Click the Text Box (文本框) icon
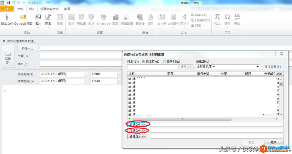This screenshot has height=154, width=292. coord(161,17)
